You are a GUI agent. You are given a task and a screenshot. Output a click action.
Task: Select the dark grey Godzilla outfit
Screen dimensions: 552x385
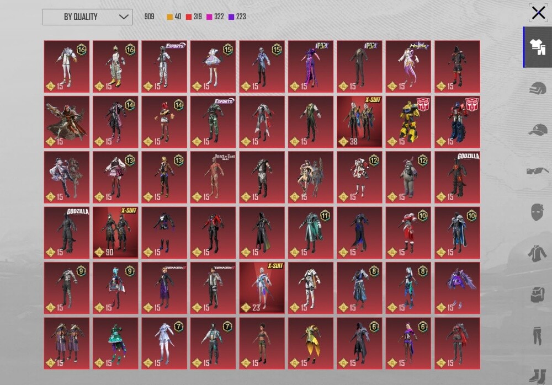(67, 233)
